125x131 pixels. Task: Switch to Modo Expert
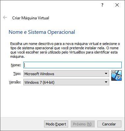(x=56, y=124)
